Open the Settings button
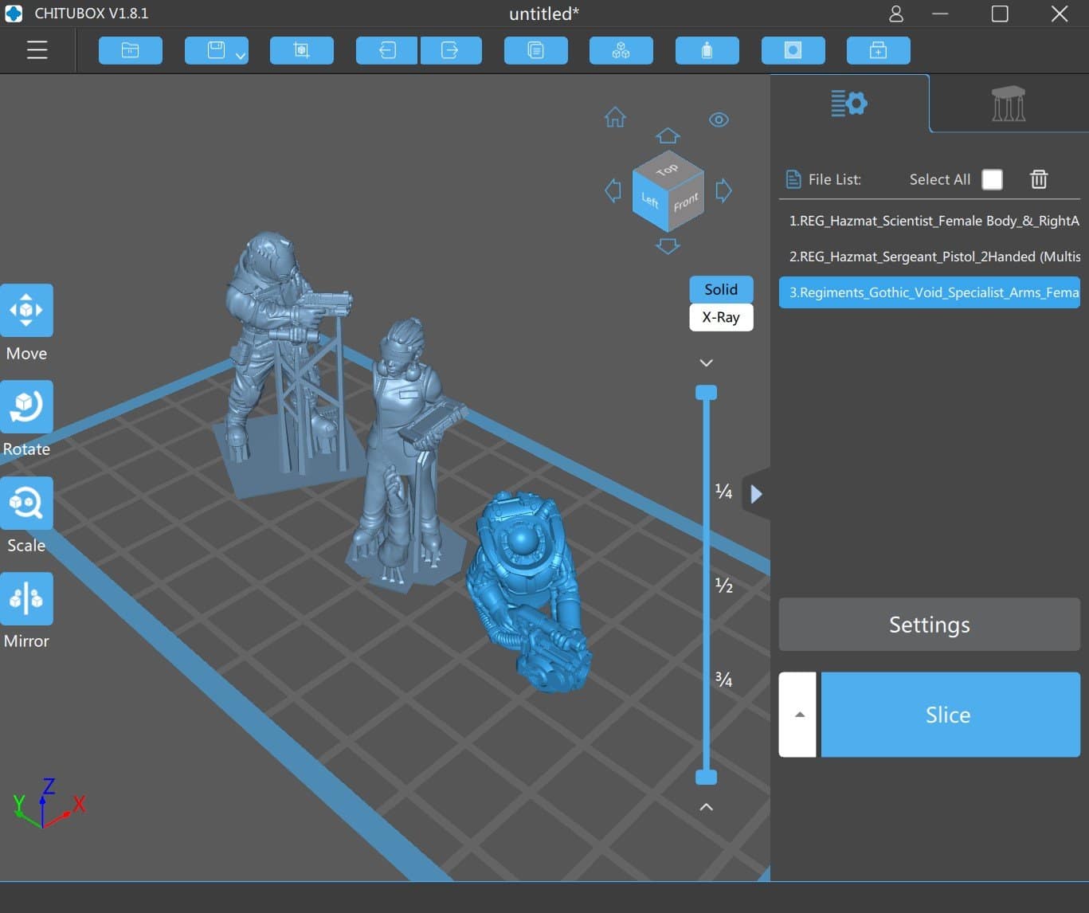Image resolution: width=1089 pixels, height=913 pixels. [930, 625]
